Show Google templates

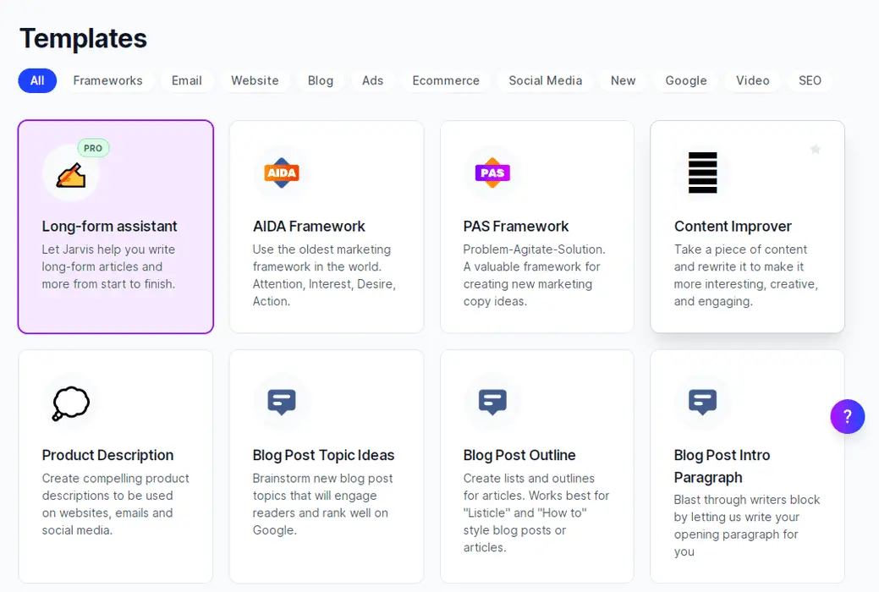coord(685,80)
